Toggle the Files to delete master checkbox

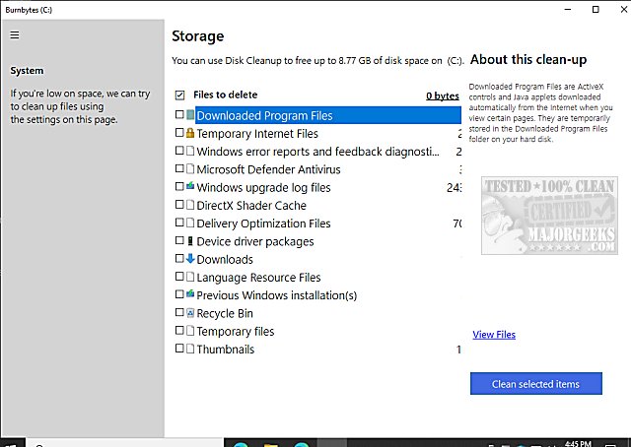[x=179, y=96]
